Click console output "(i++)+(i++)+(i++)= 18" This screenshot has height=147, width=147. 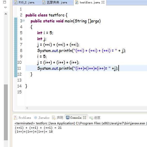point(34,132)
